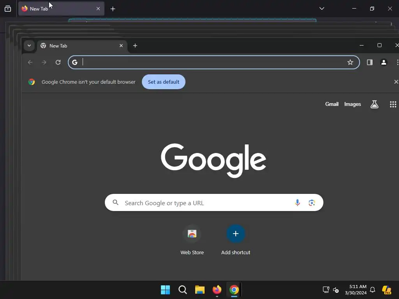Restore down the Firefox window

[x=372, y=9]
